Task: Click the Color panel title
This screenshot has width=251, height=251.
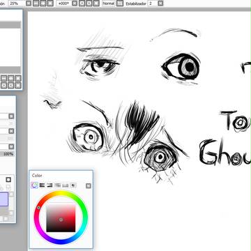Action: coord(37,176)
